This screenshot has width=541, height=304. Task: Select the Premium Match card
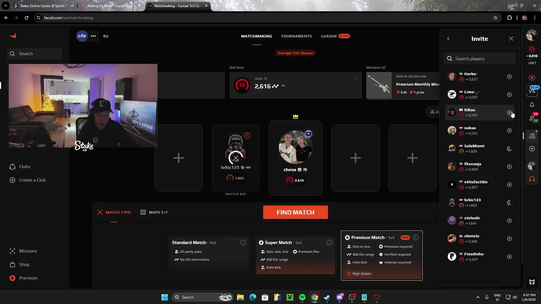pos(382,255)
